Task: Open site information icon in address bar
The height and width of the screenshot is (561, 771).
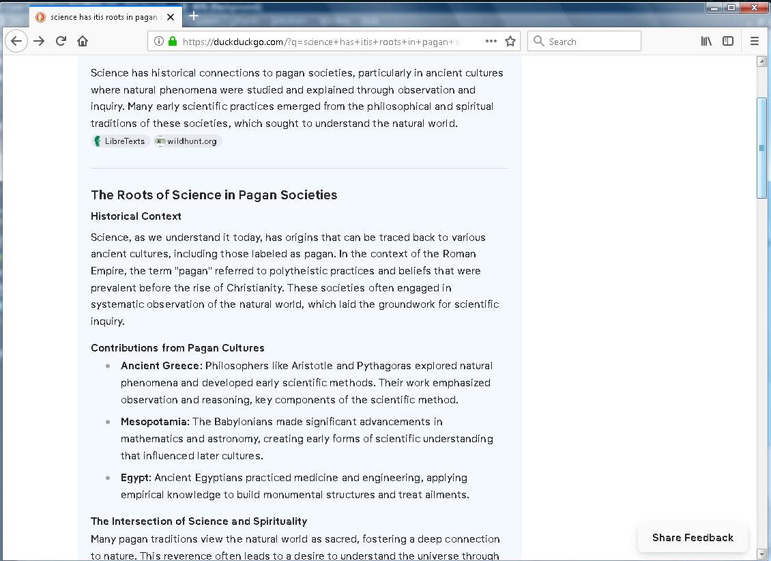Action: coord(159,41)
